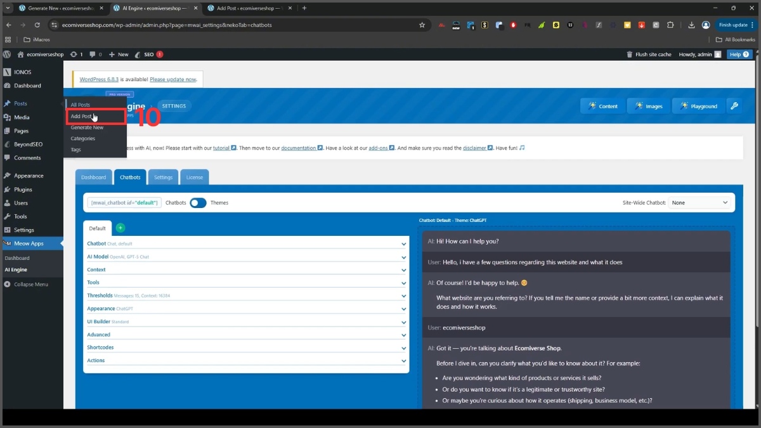Add a new chatbot with green plus icon
This screenshot has height=428, width=761.
120,228
